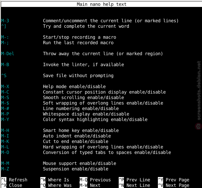Select the ^W Where Is shortcut
The image size is (202, 188).
55,180
